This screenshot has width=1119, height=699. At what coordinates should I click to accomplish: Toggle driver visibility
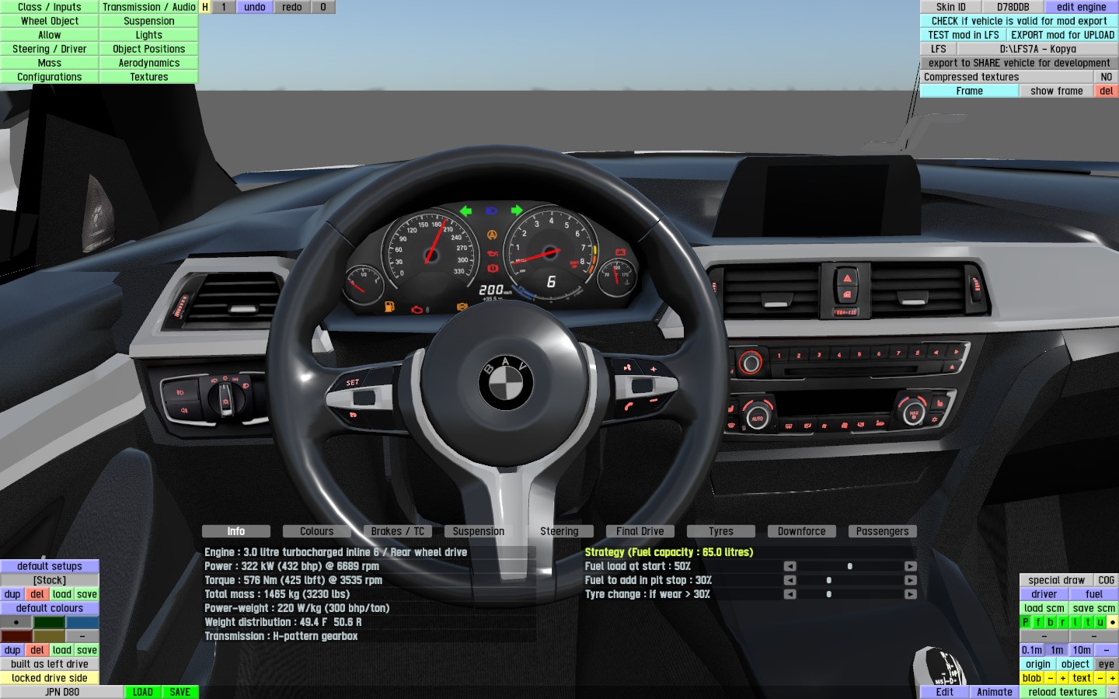point(1044,594)
